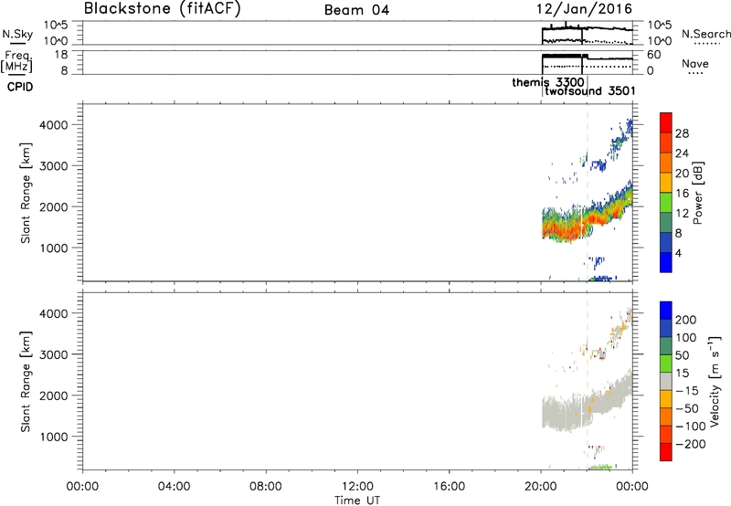The width and height of the screenshot is (731, 506).
Task: Click the red swatch below -200 velocity
Action: click(666, 452)
